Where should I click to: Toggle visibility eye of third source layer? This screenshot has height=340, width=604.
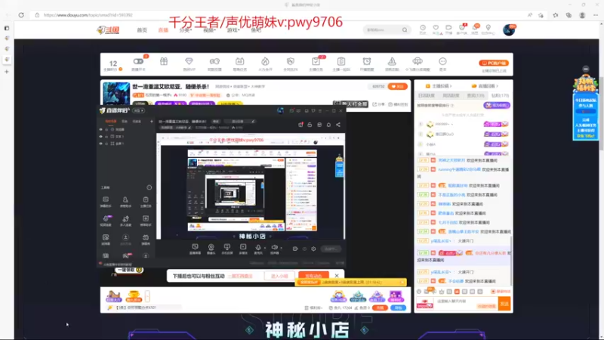coord(101,144)
